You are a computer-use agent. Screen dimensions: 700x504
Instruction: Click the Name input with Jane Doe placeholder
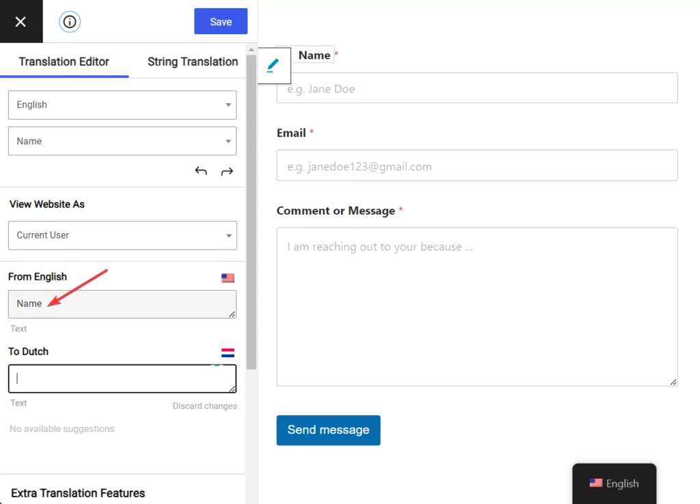[x=476, y=88]
